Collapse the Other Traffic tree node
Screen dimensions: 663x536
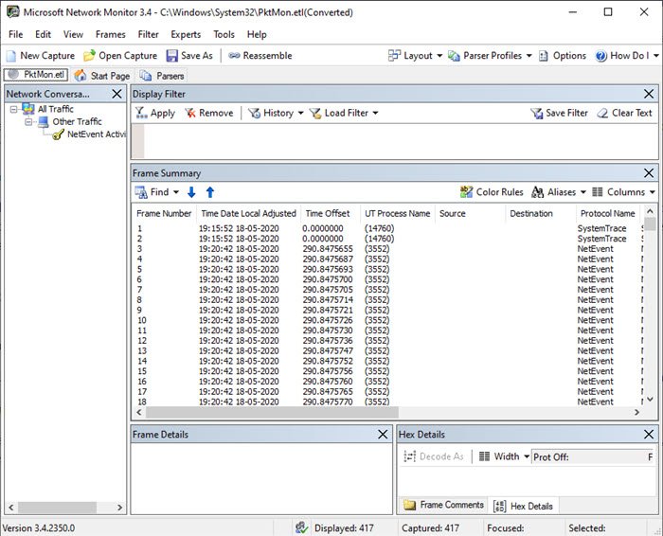coord(28,121)
